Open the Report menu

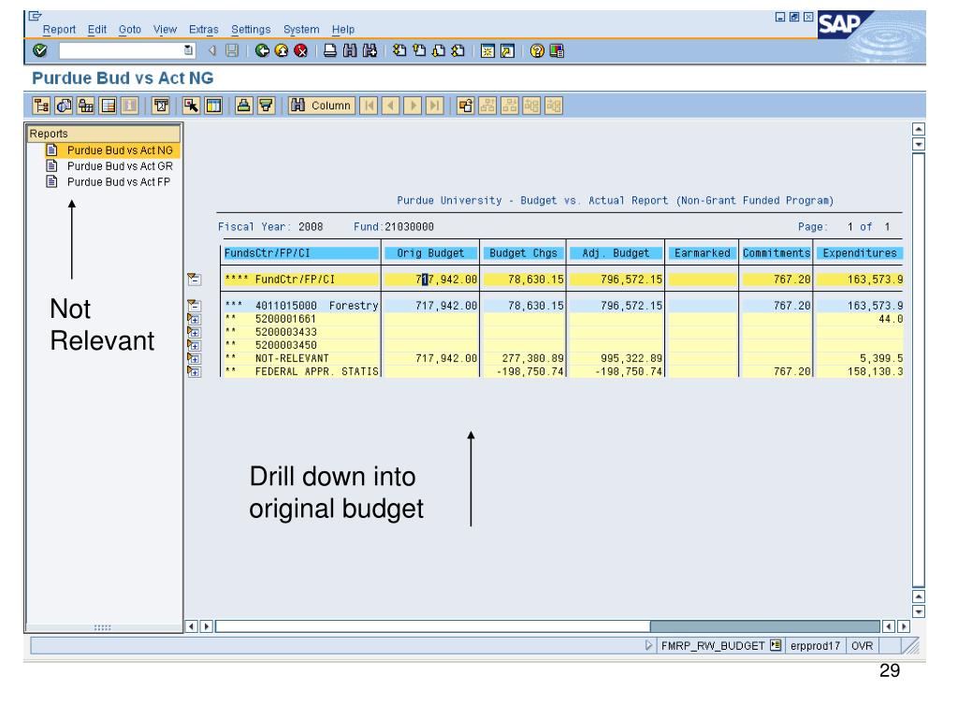(x=59, y=29)
